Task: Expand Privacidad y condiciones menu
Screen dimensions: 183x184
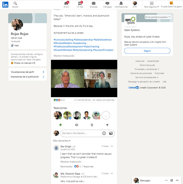Action: pyautogui.click(x=147, y=69)
